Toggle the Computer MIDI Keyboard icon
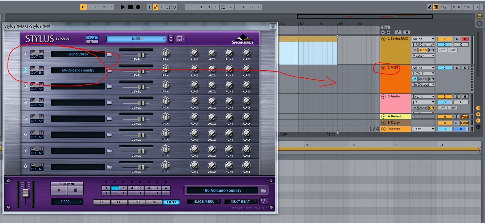Image resolution: width=485 pixels, height=223 pixels. (x=436, y=7)
